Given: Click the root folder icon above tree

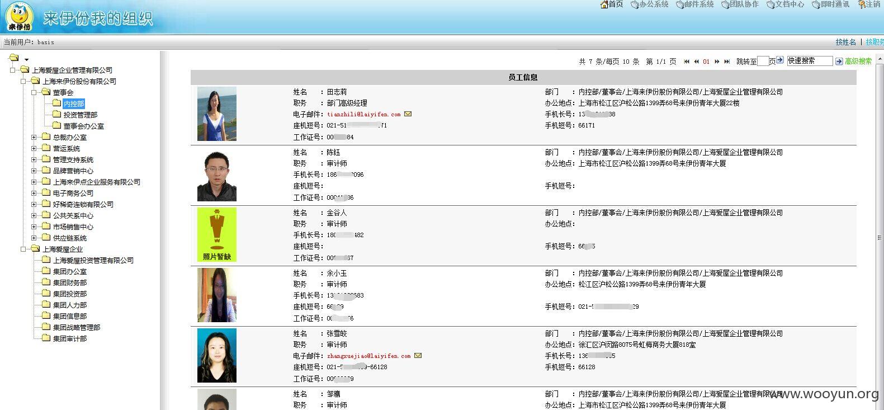Looking at the screenshot, I should 14,58.
